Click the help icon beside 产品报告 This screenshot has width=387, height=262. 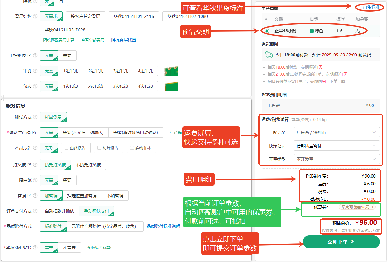click(35, 148)
